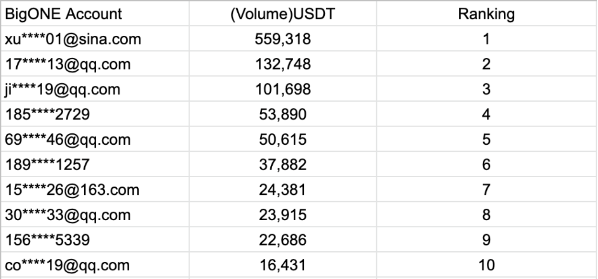Click the 30****33@qq.com account cell
The height and width of the screenshot is (279, 598).
[x=67, y=215]
